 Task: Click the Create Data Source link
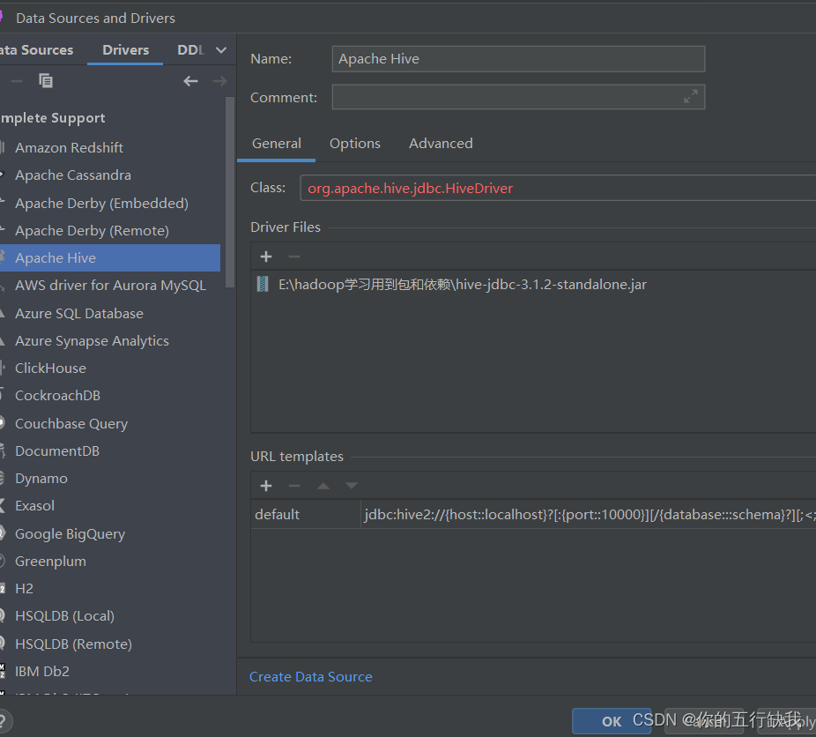(x=311, y=677)
